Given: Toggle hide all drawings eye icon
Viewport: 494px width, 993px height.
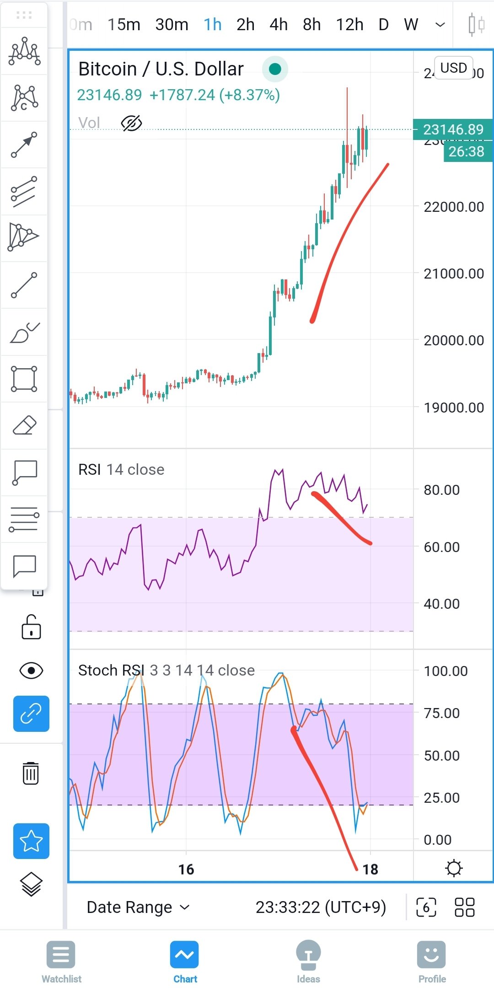Looking at the screenshot, I should 31,671.
